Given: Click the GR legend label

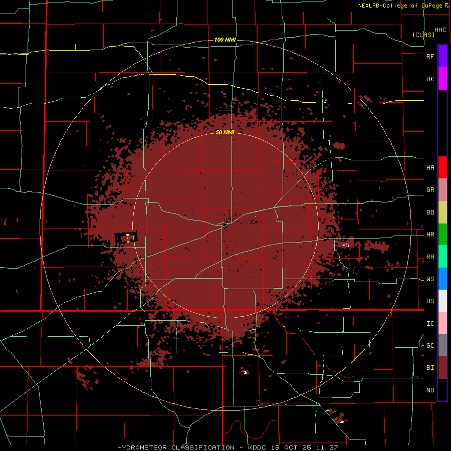Looking at the screenshot, I should point(430,190).
